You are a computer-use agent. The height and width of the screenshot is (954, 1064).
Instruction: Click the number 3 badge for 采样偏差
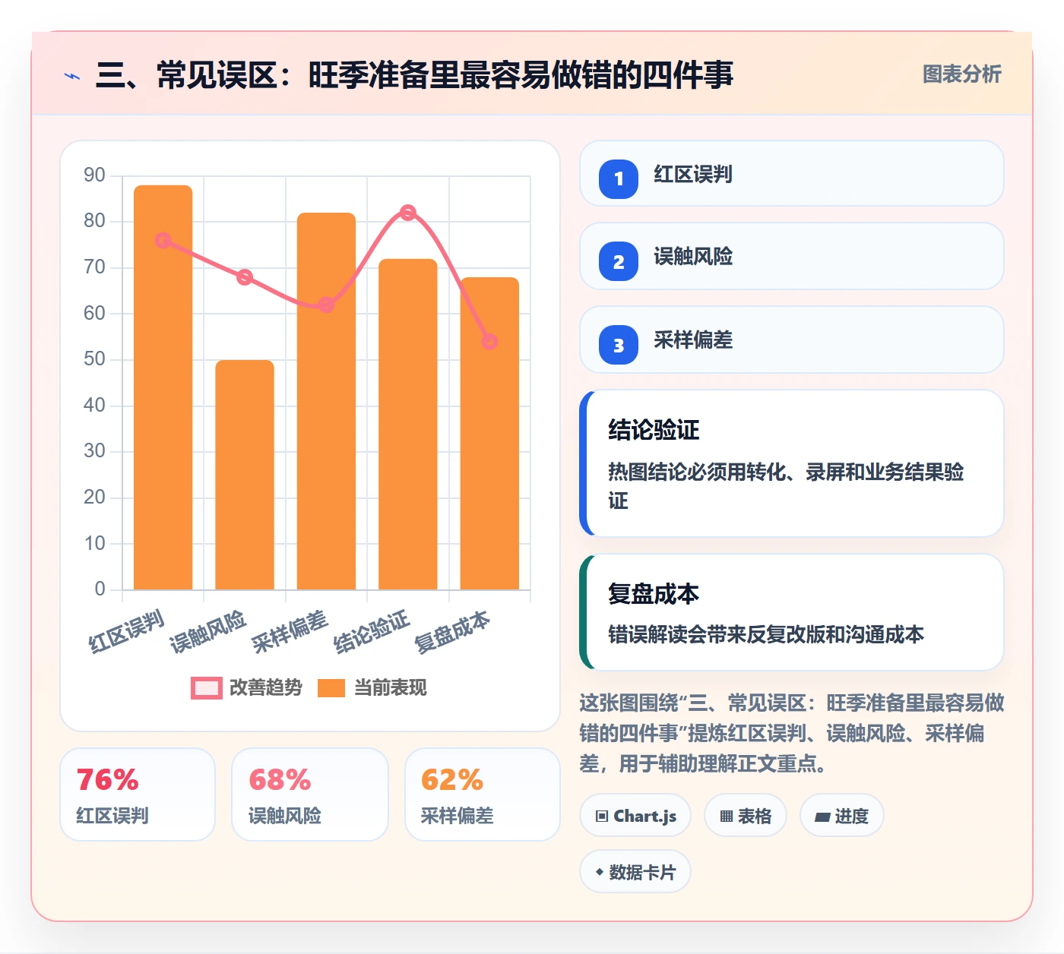(x=619, y=345)
